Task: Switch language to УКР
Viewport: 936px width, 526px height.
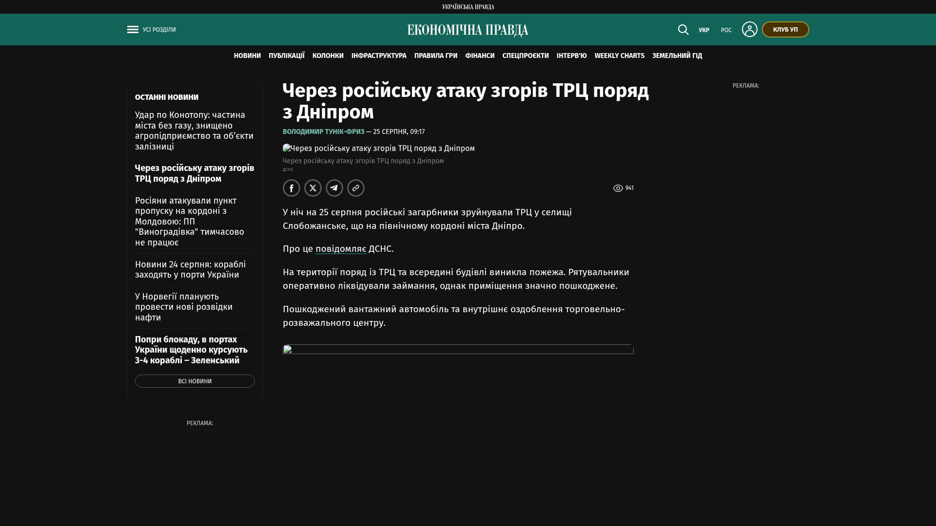Action: [704, 30]
